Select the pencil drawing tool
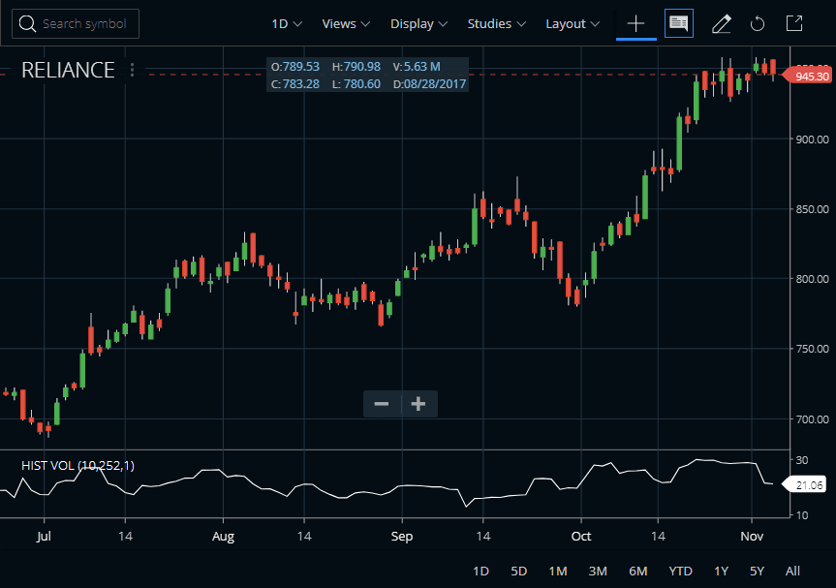 tap(722, 24)
